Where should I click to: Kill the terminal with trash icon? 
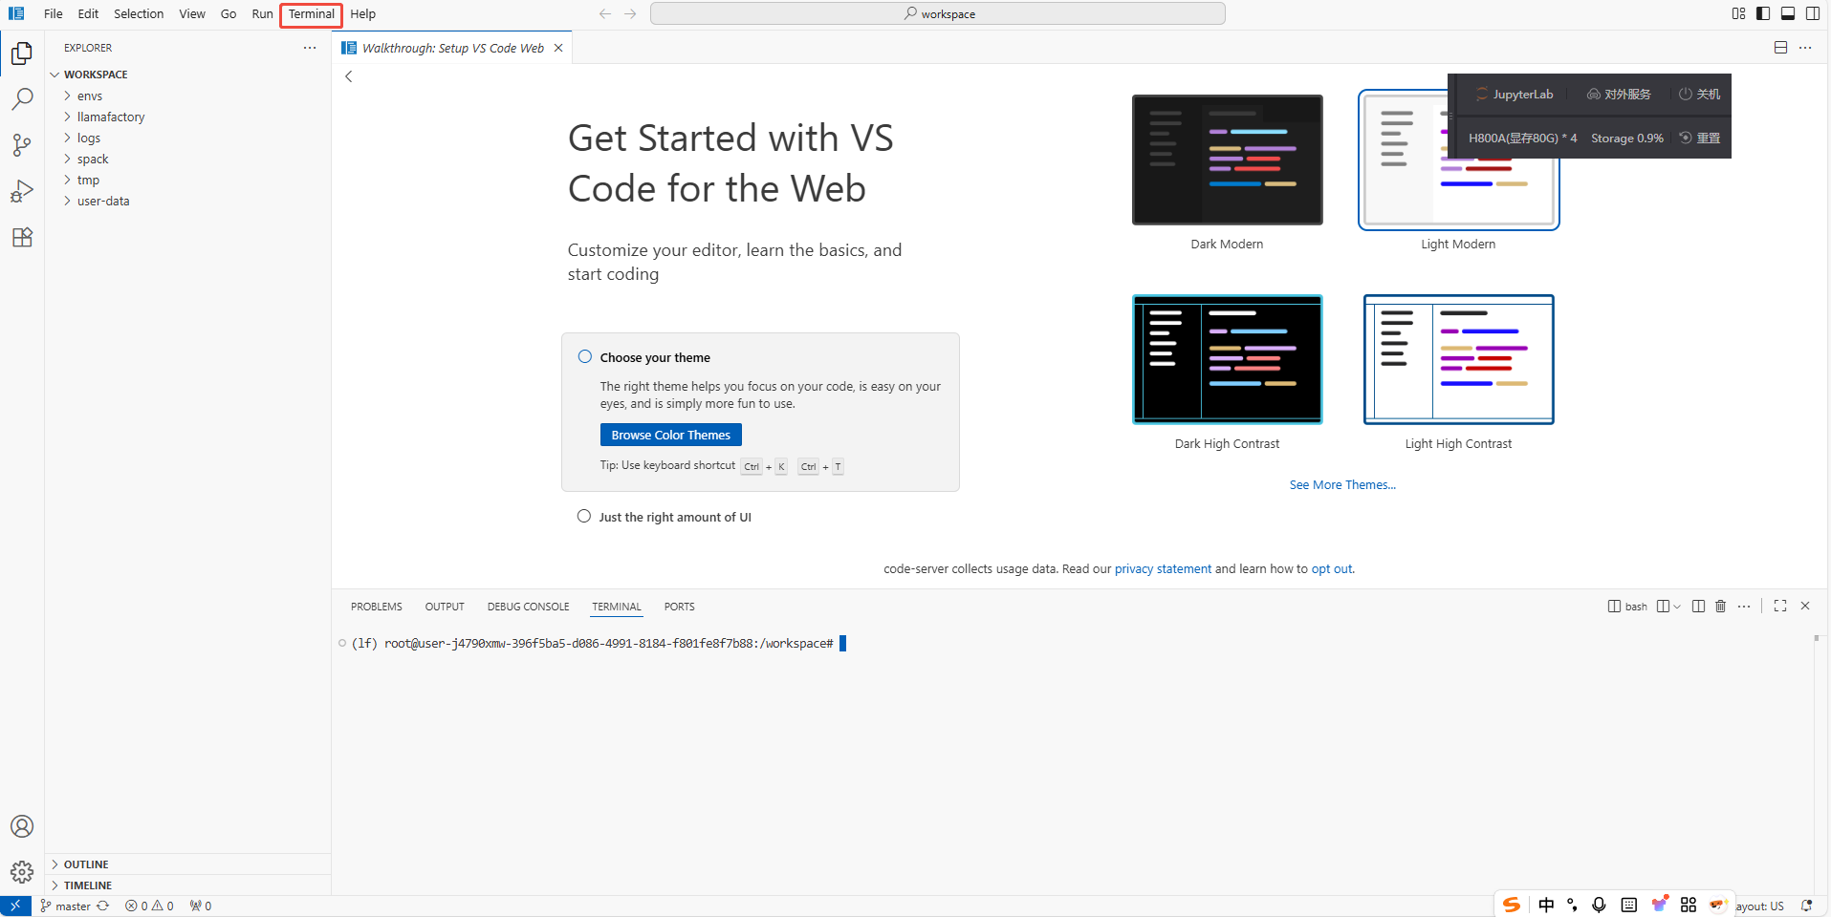[x=1720, y=607]
